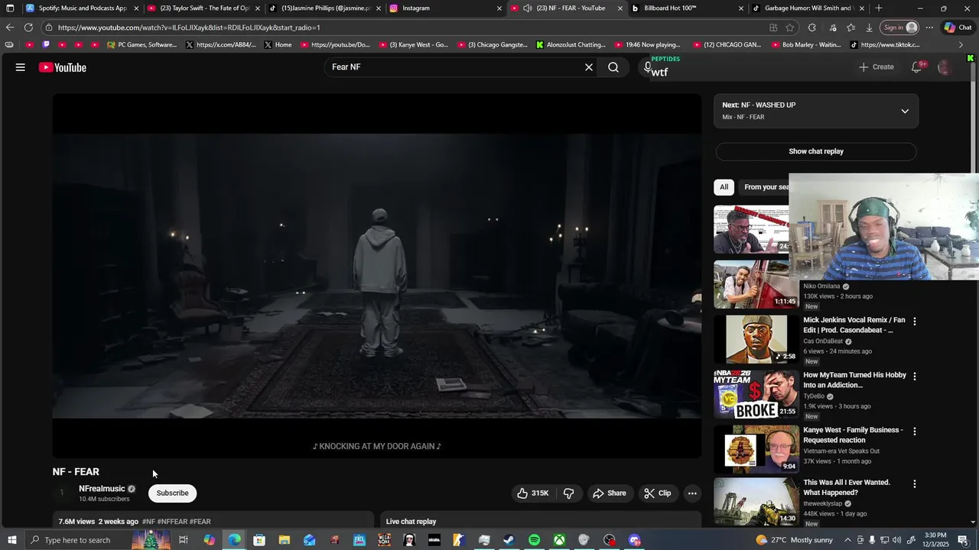
Task: Open Task View on taskbar
Action: 184,540
